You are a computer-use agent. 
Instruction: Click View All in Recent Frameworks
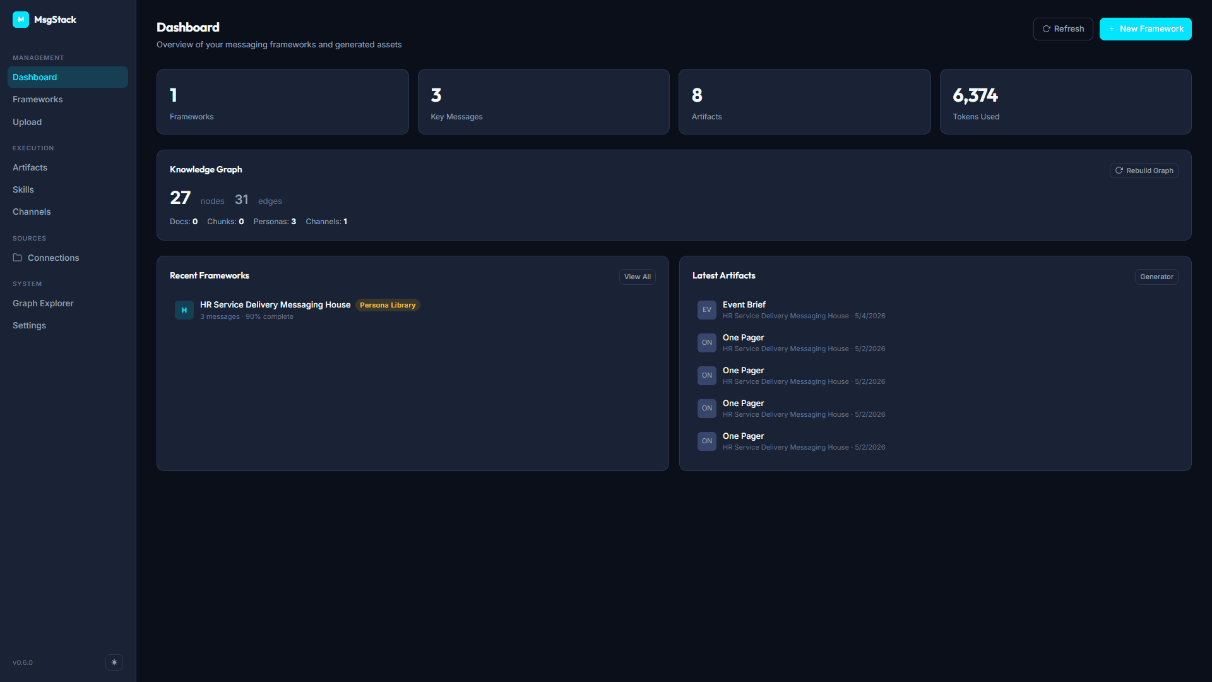[x=638, y=277]
